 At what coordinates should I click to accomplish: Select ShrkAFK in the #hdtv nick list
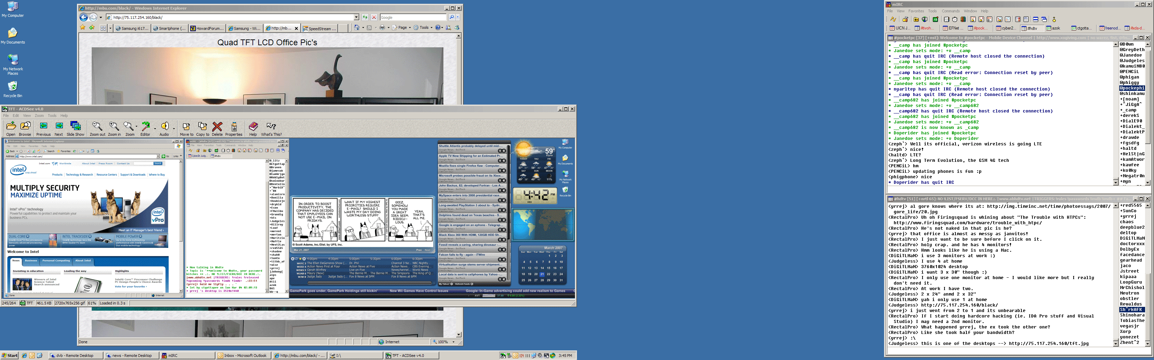point(1131,310)
